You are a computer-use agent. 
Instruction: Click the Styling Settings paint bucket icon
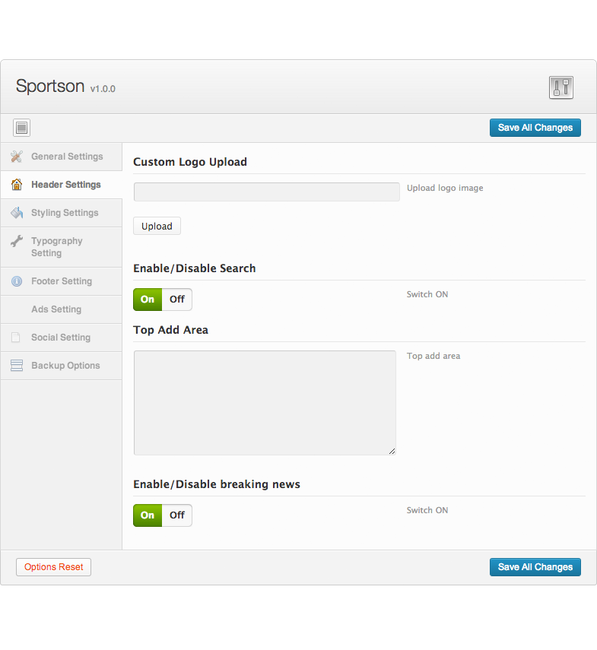click(17, 213)
